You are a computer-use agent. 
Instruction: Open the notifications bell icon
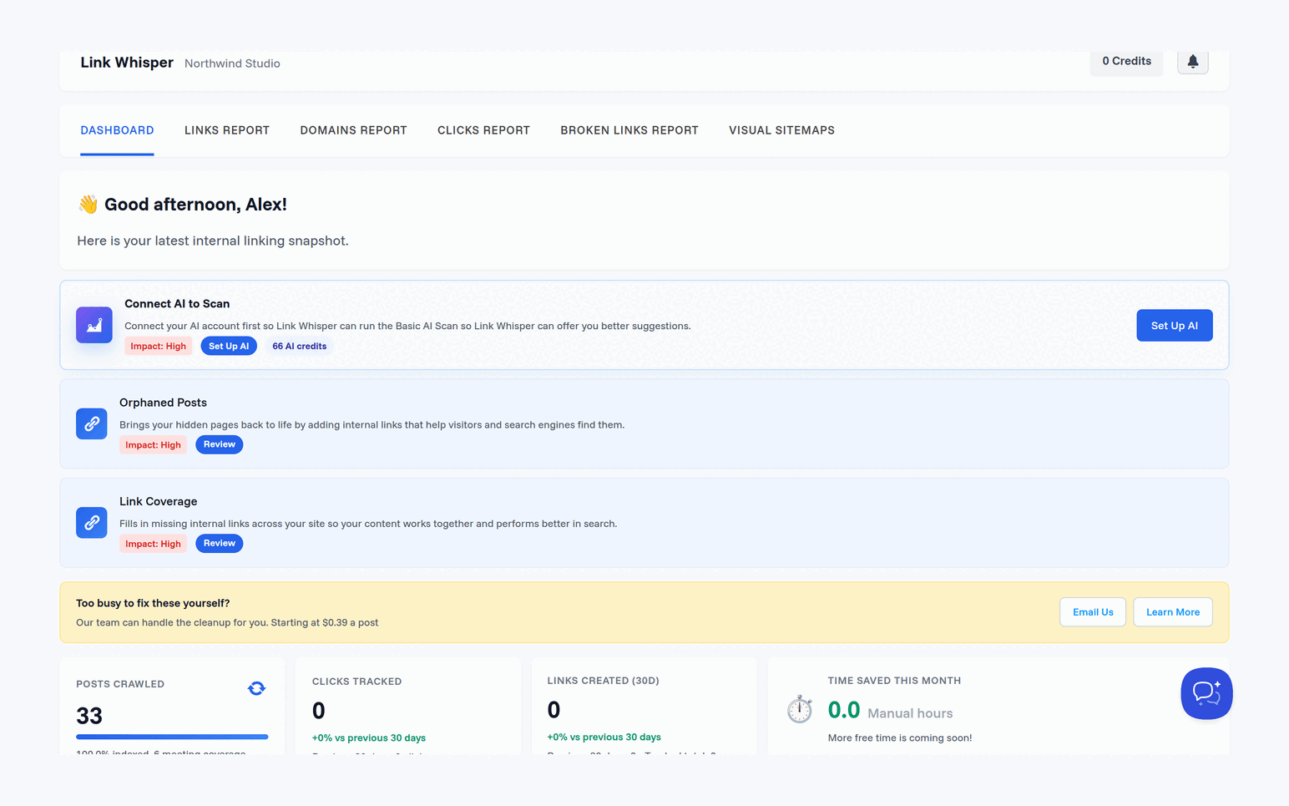(x=1192, y=61)
